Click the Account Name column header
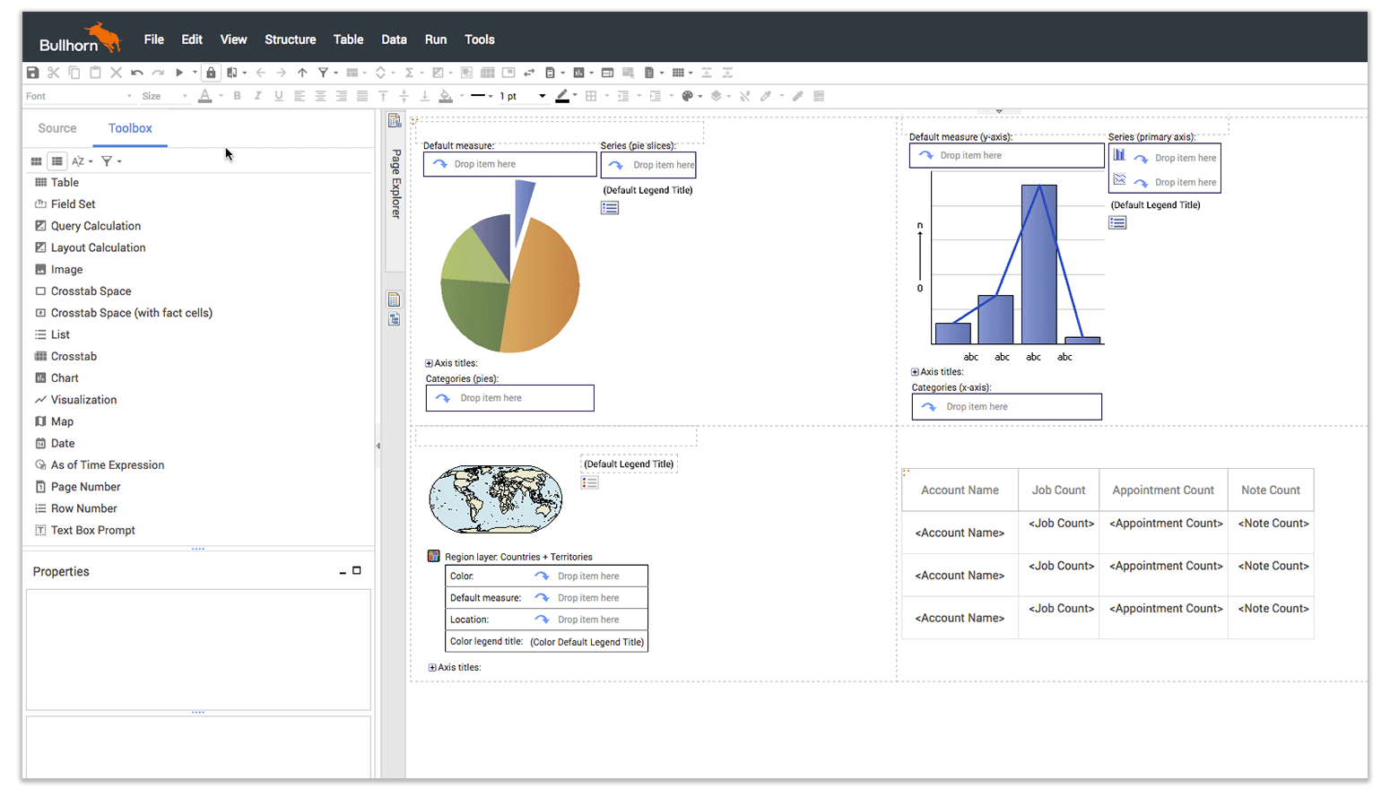1390x789 pixels. click(x=960, y=490)
